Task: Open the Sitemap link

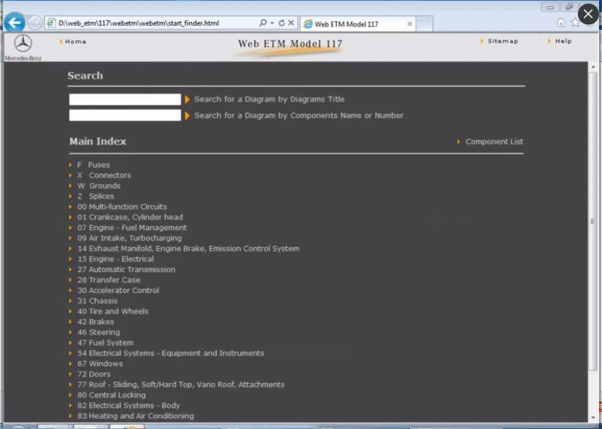Action: (x=503, y=41)
